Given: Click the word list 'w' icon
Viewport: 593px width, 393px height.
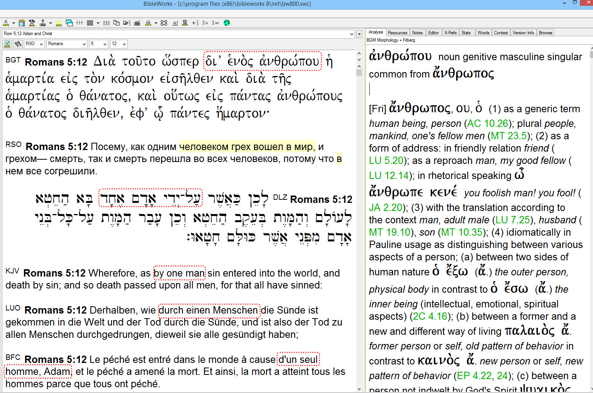Looking at the screenshot, I should [x=216, y=23].
